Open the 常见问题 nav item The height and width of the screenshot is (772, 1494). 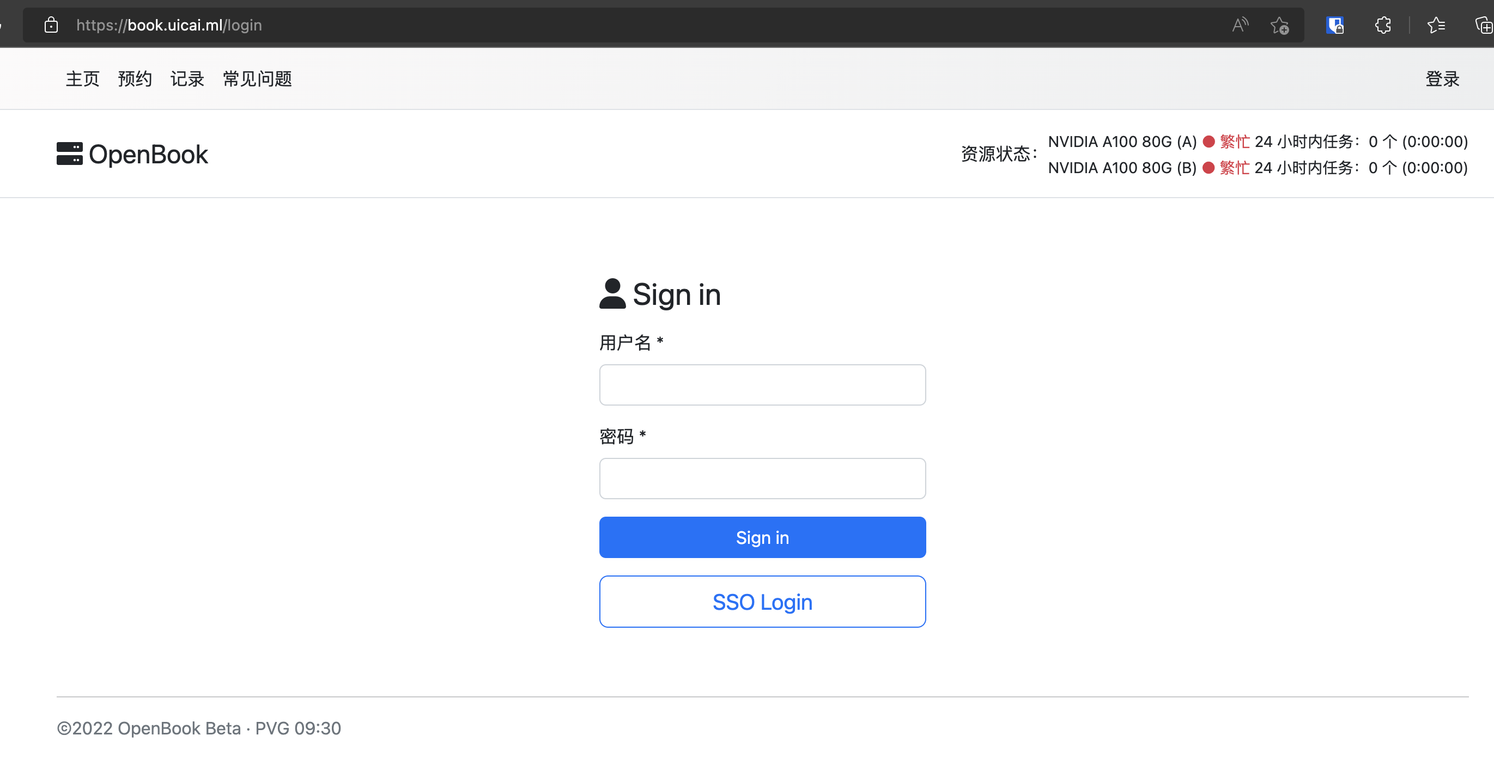coord(258,78)
